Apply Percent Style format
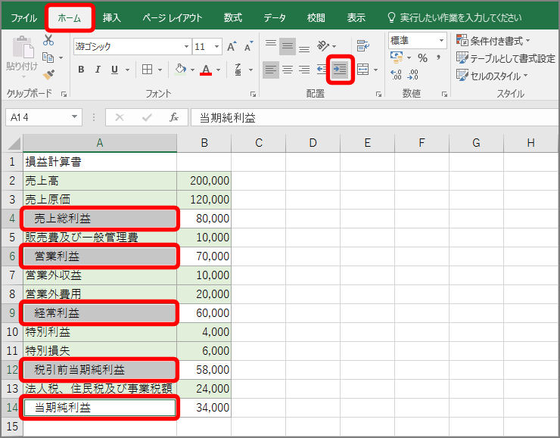The width and height of the screenshot is (560, 438). pos(422,57)
